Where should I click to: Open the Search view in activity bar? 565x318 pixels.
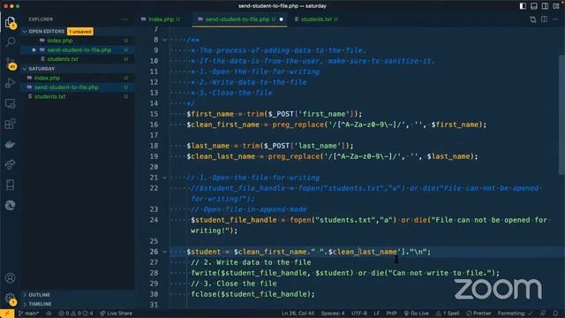(x=10, y=42)
